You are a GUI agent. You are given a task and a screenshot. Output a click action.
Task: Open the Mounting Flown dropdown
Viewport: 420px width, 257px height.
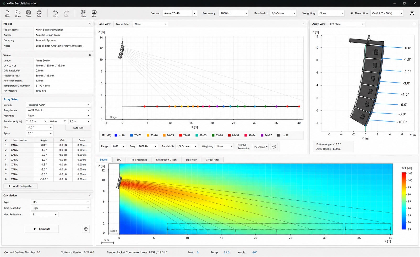(x=58, y=116)
